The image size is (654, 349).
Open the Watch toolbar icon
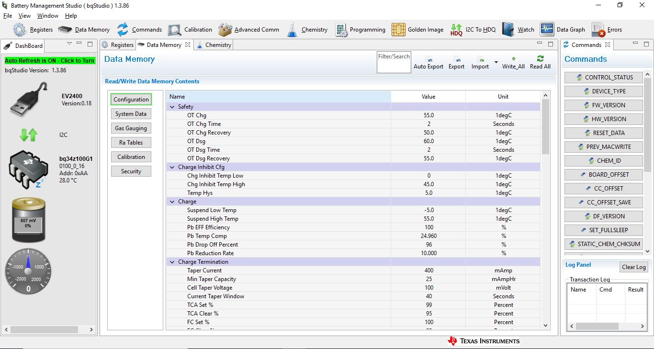point(508,30)
